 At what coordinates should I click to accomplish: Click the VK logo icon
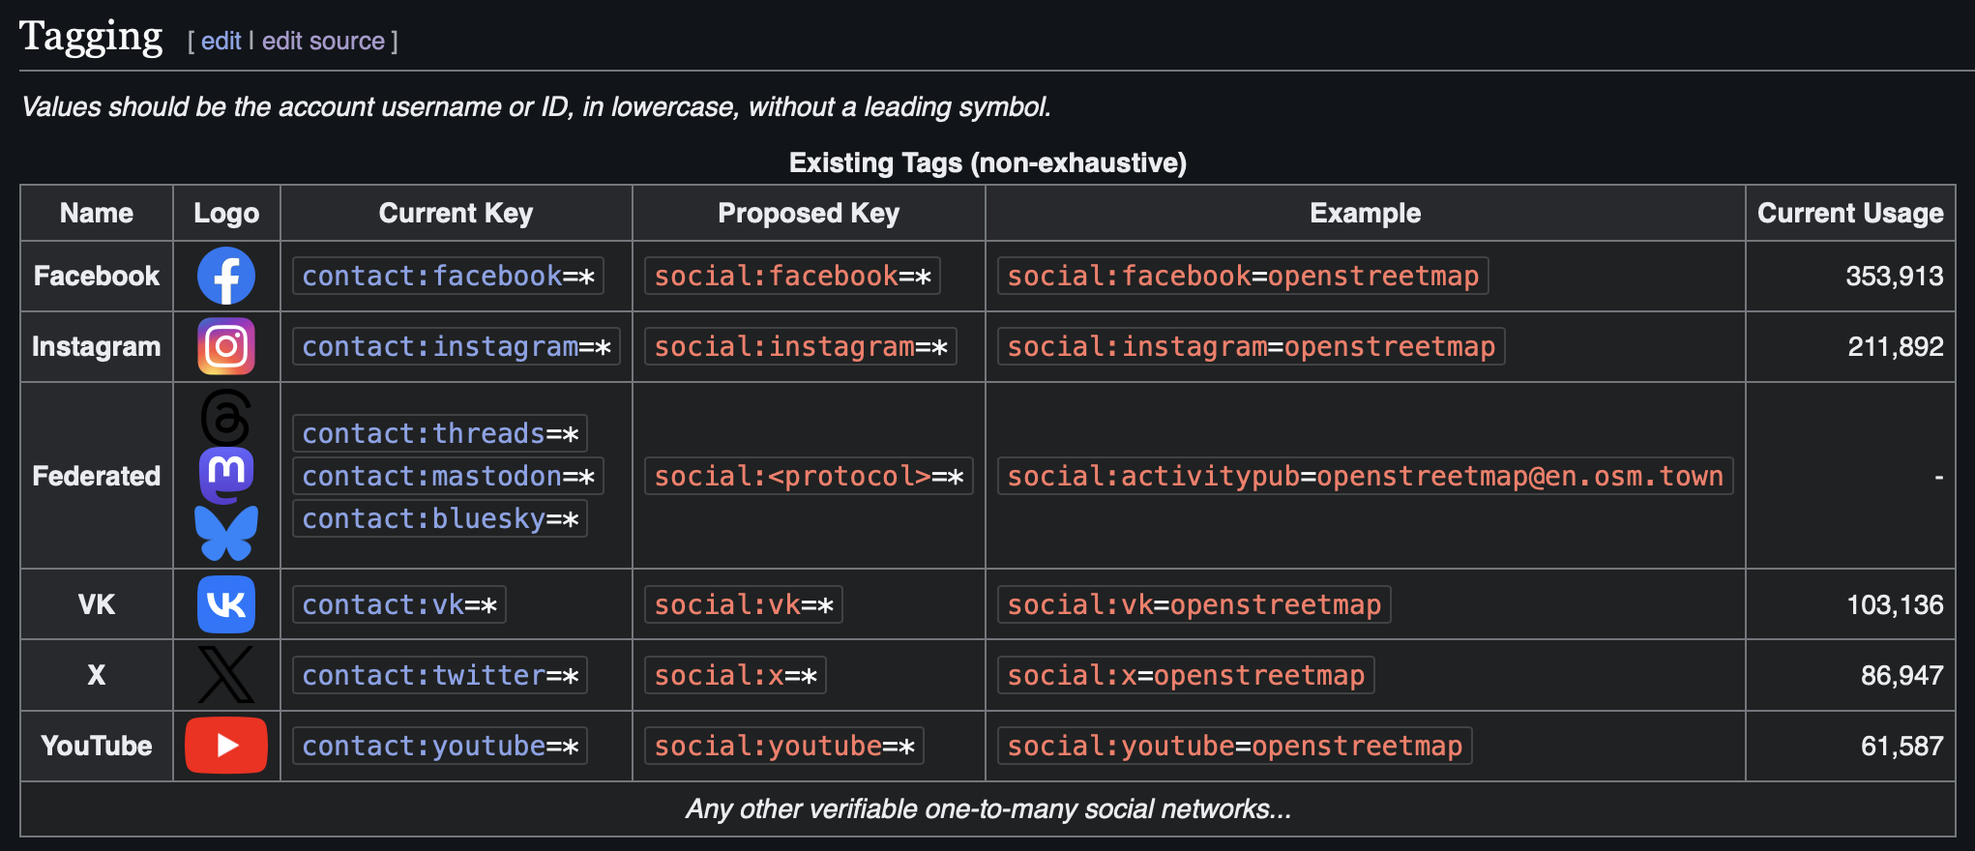pos(226,604)
